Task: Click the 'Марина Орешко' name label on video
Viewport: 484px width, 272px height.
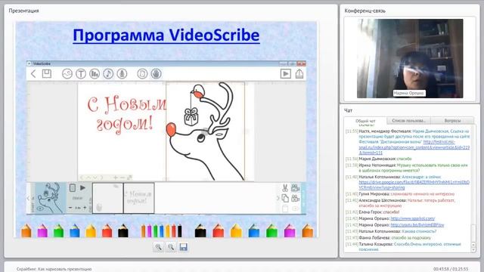Action: (409, 93)
